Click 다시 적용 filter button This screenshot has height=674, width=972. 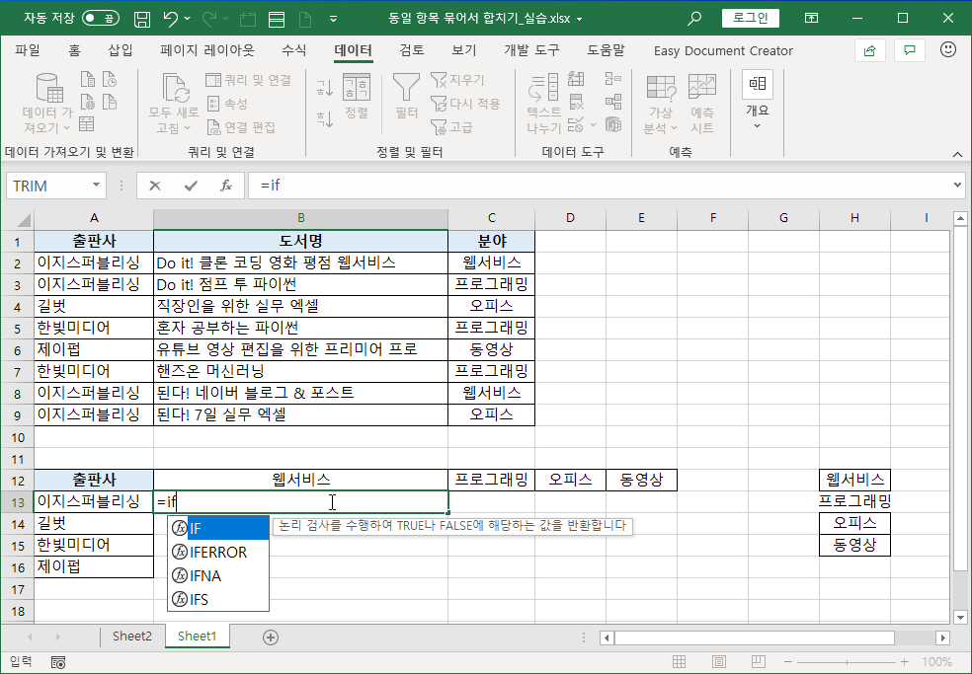click(465, 104)
